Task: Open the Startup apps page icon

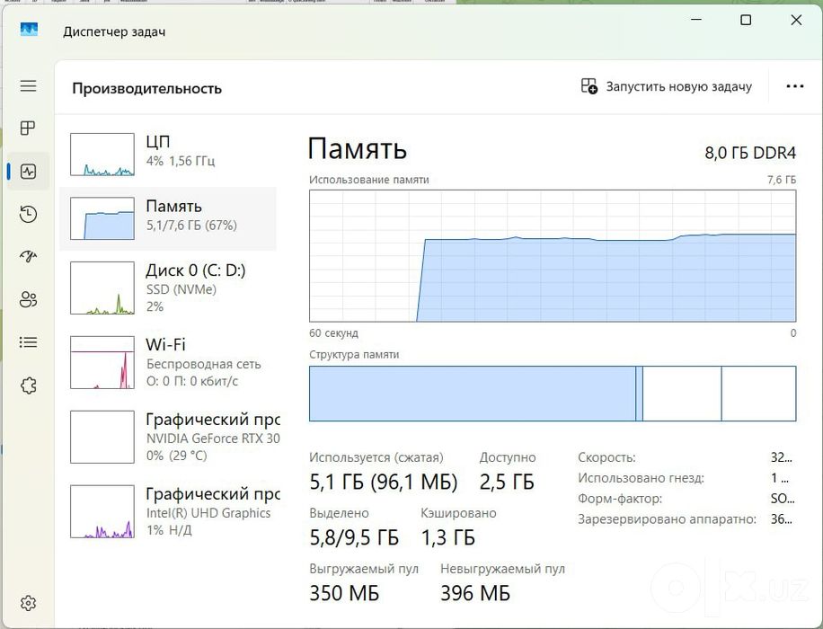Action: coord(29,256)
